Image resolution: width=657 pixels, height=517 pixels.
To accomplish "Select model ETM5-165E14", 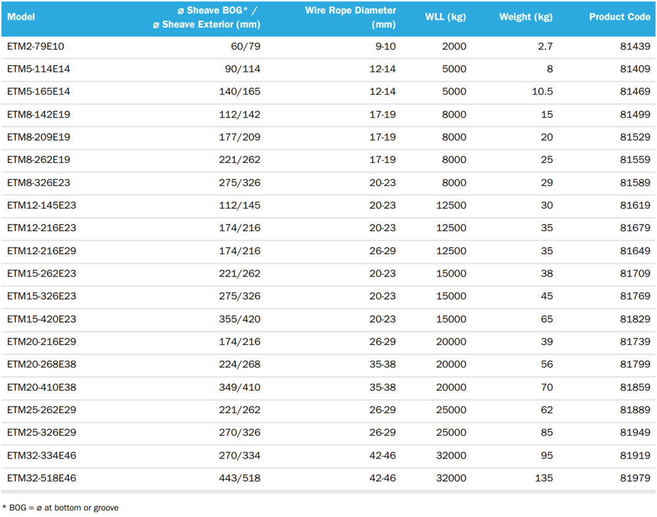I will point(39,92).
